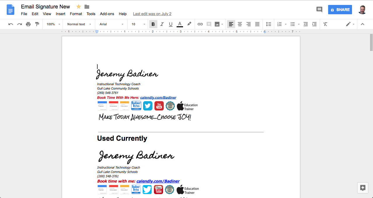This screenshot has width=373, height=198.
Task: Insert a numbered list
Action: point(279,24)
